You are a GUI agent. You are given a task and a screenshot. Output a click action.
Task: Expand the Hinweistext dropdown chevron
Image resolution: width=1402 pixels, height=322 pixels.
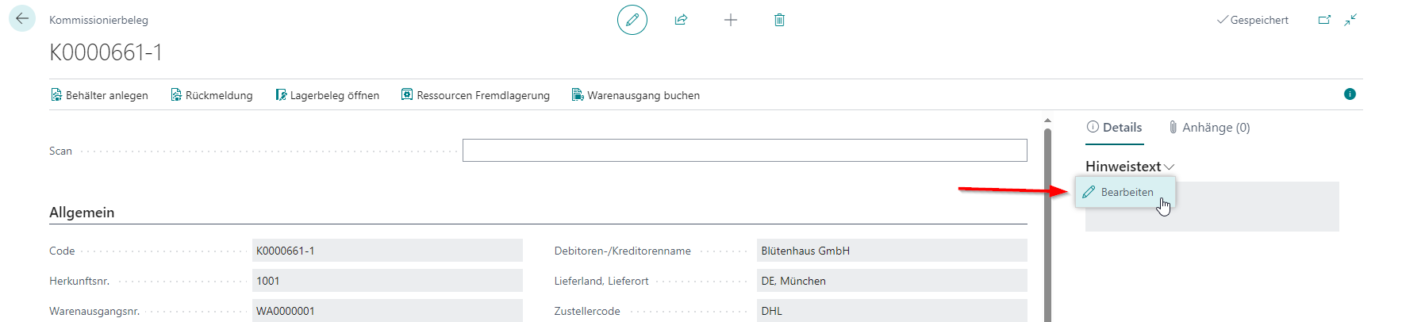tap(1169, 167)
